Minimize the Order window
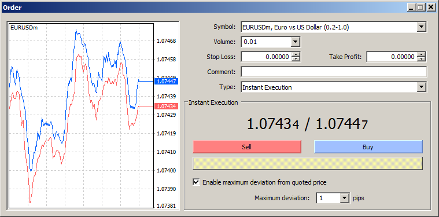The width and height of the screenshot is (439, 217). click(x=411, y=8)
